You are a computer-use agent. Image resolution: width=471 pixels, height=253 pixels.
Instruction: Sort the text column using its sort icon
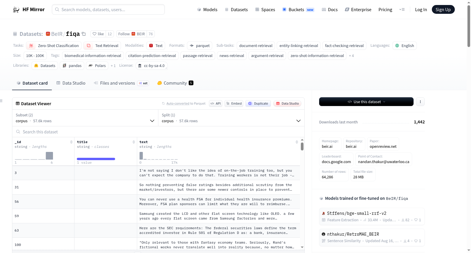(x=297, y=142)
